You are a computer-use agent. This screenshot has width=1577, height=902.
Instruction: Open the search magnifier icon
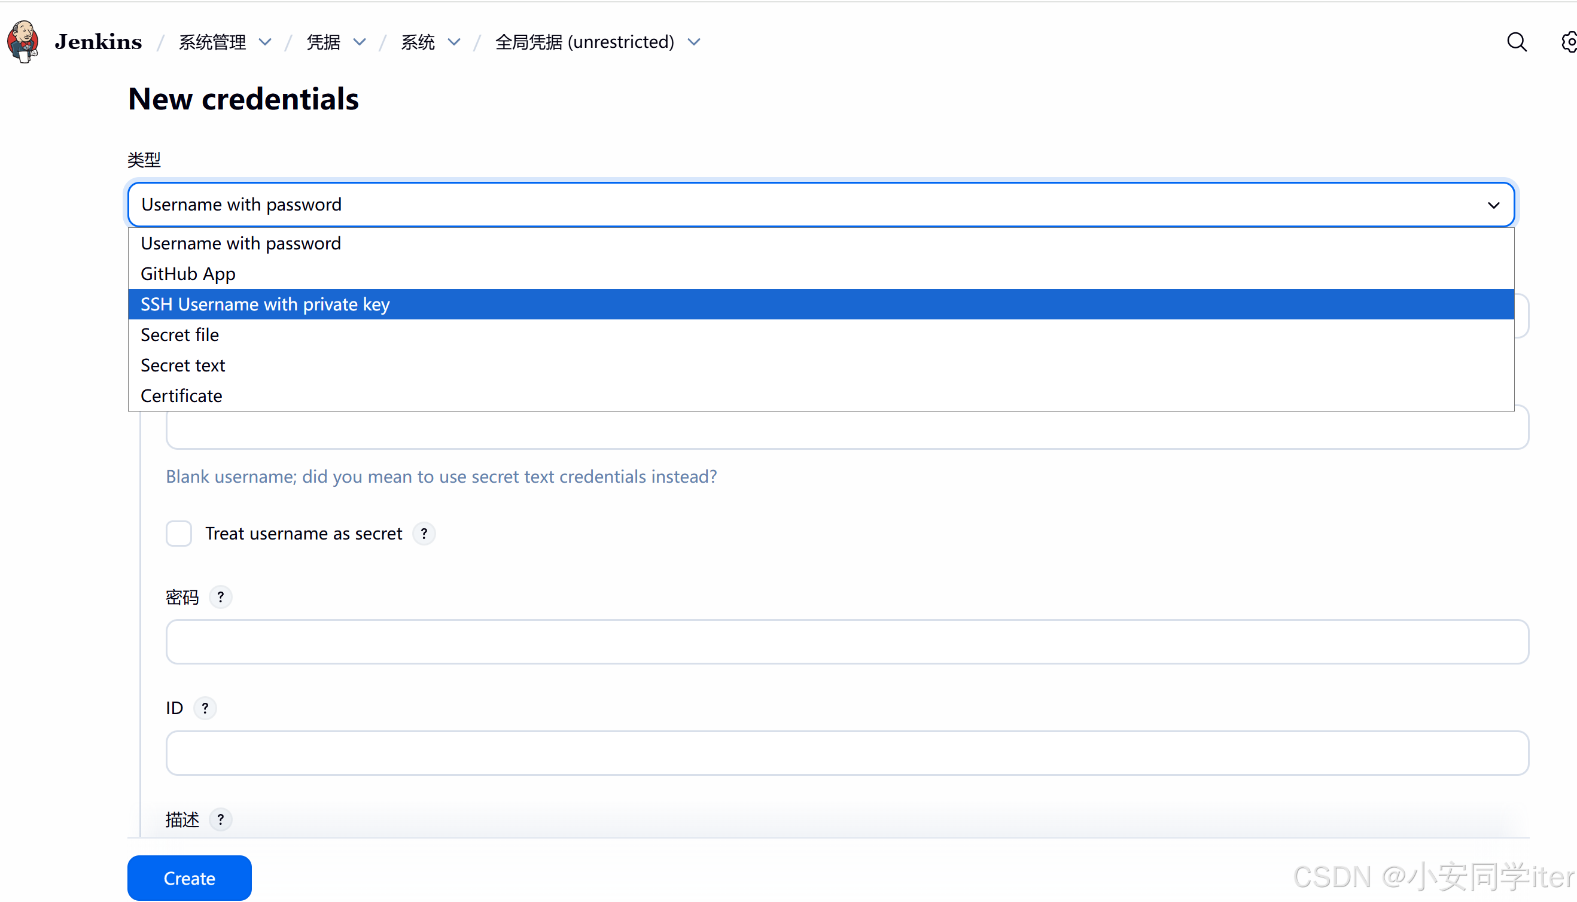(1516, 41)
